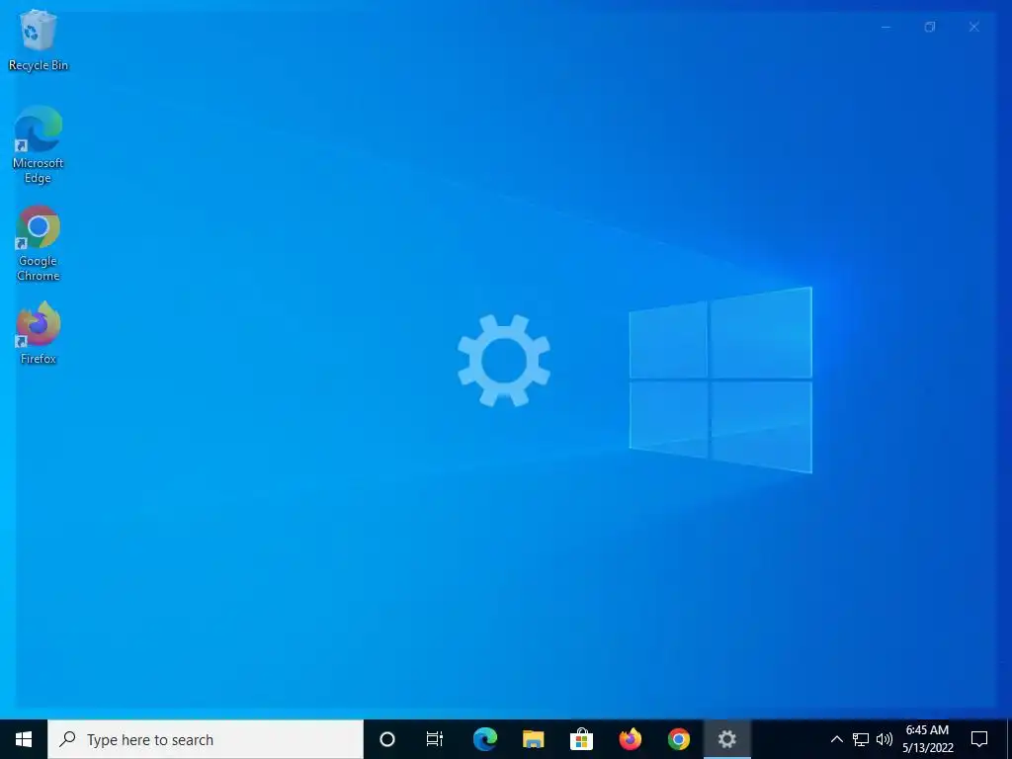Open the Recycle Bin desktop icon
Viewport: 1012px width, 759px height.
coord(39,40)
